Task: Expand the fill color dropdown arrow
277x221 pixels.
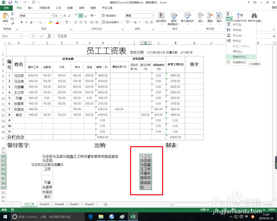Action: coord(53,22)
